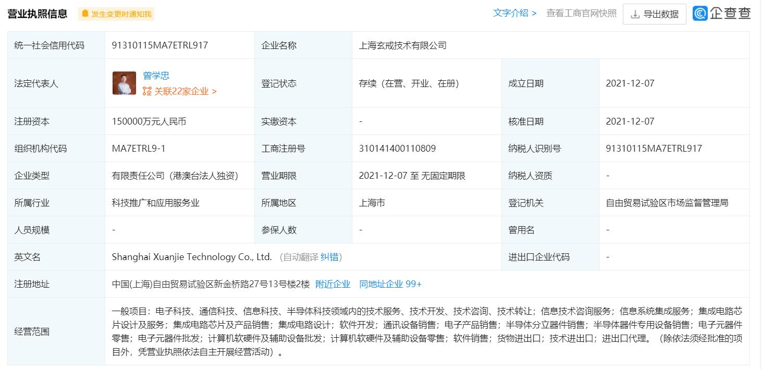
Task: Click the 所属地区 label cell
Action: 303,203
